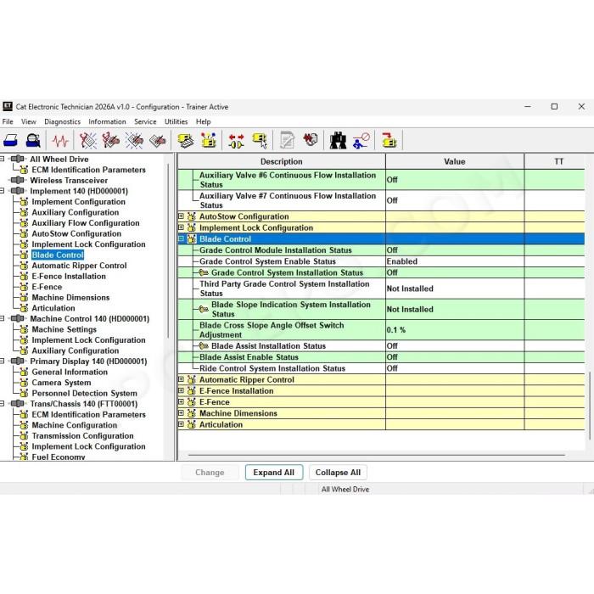Viewport: 594px width, 594px height.
Task: Open Logged Diagnostic Codes toolbar icon
Action: tap(111, 141)
